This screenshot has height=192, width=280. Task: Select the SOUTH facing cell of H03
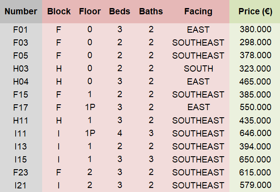(x=198, y=69)
